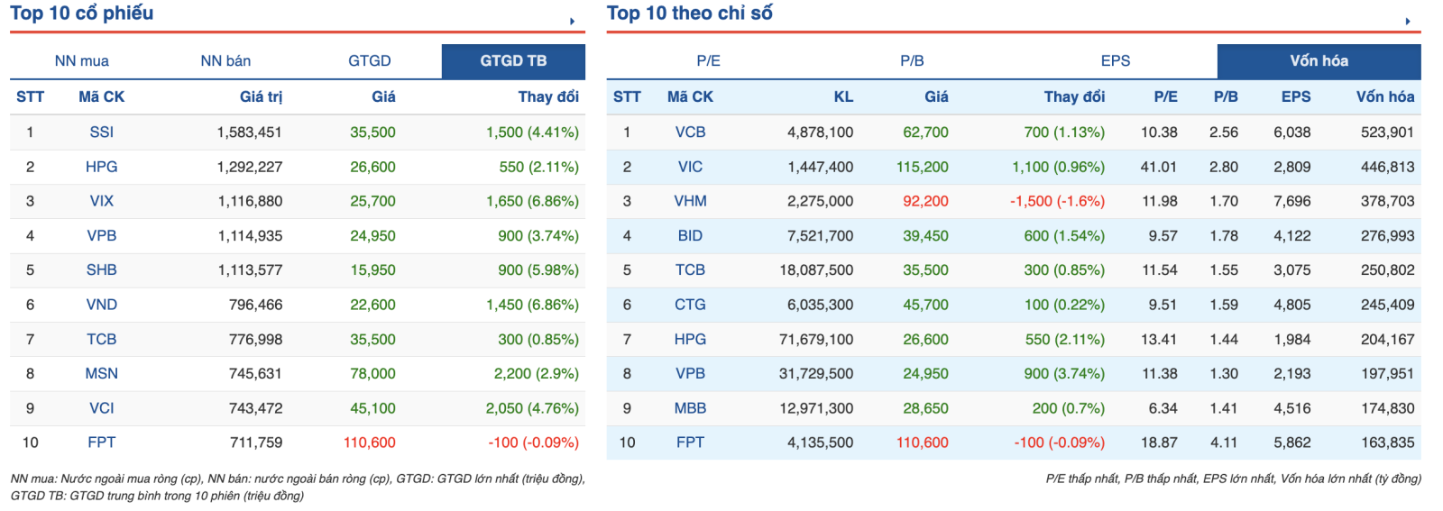Open HPG ticker in the right table

(x=691, y=339)
